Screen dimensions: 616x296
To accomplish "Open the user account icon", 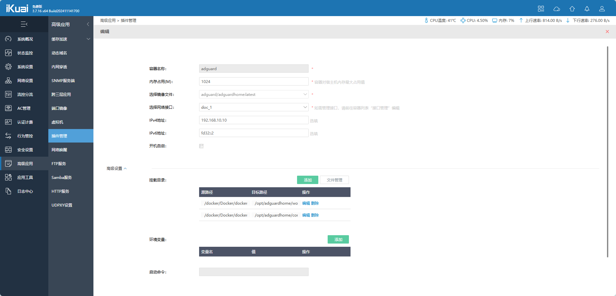I will click(x=602, y=9).
